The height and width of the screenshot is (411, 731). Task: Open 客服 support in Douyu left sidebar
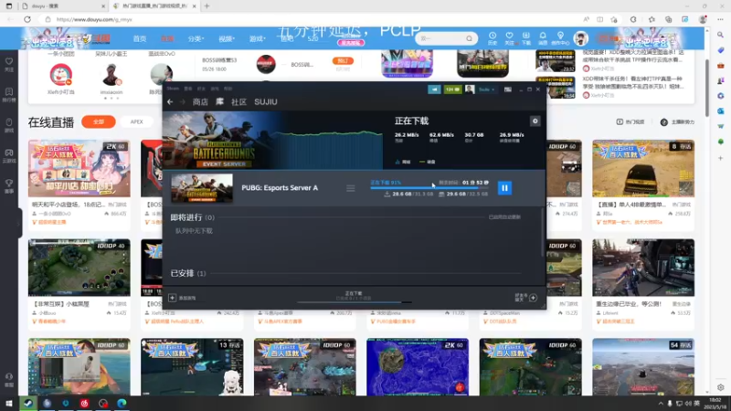(x=9, y=380)
